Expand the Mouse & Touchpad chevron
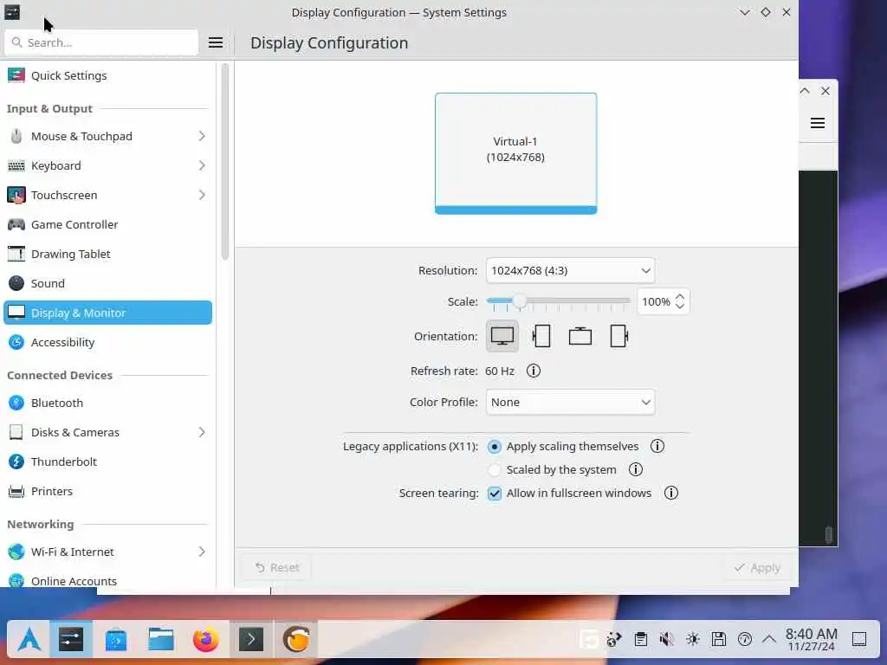887x665 pixels. tap(202, 136)
